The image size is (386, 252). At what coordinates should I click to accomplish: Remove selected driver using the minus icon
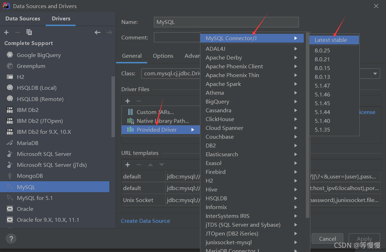pos(17,32)
